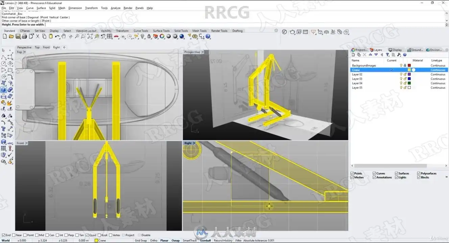
Task: Click the Move Layer Up arrow icon
Action: tap(371, 55)
